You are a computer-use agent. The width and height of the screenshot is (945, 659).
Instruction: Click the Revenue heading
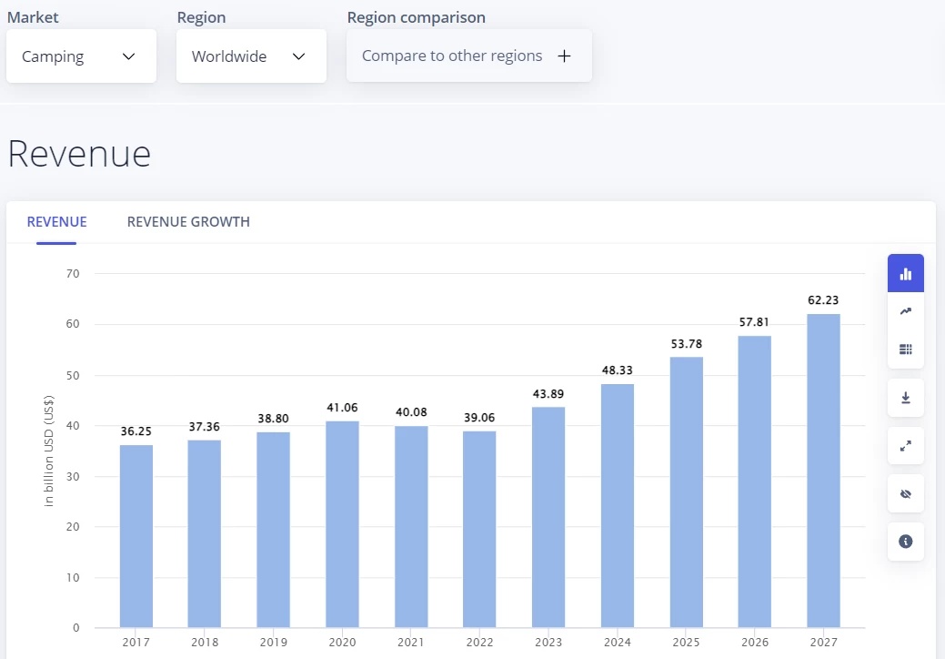pos(79,154)
